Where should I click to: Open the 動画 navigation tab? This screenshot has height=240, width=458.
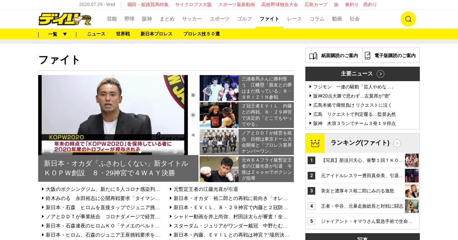point(337,19)
